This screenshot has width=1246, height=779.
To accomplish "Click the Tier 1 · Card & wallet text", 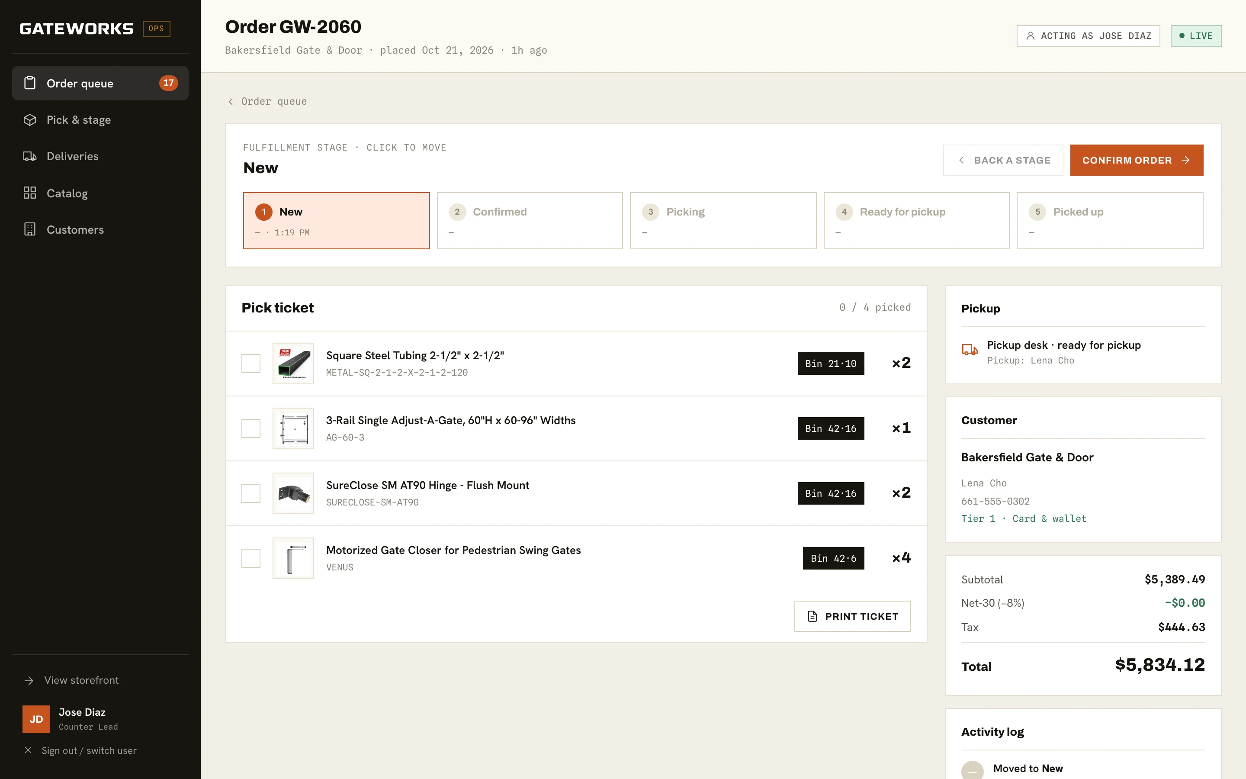I will tap(1024, 518).
